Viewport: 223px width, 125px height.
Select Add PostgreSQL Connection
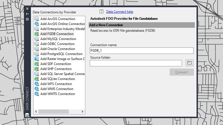[x=61, y=54]
